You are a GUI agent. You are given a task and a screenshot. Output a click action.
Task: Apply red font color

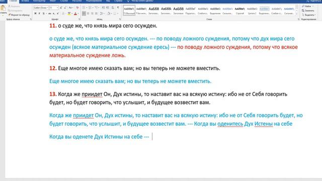pos(75,14)
